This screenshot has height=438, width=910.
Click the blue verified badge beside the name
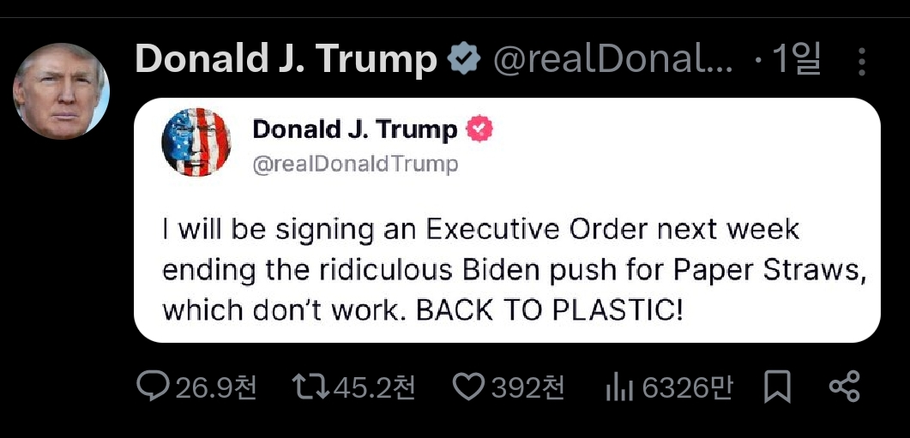[464, 59]
